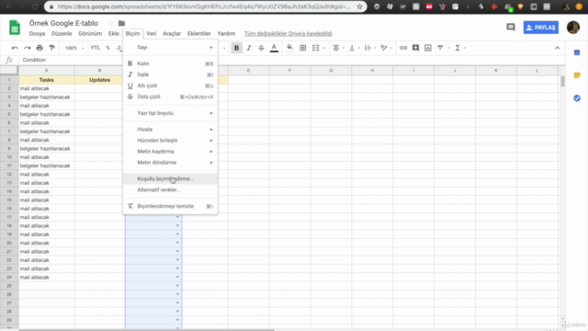Toggle bold formatting in toolbar
Screen dimensions: 588x331
pos(237,48)
